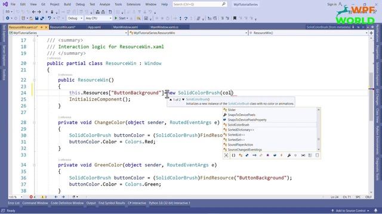The width and height of the screenshot is (382, 214).
Task: Open the Debug configuration dropdown
Action: click(75, 18)
